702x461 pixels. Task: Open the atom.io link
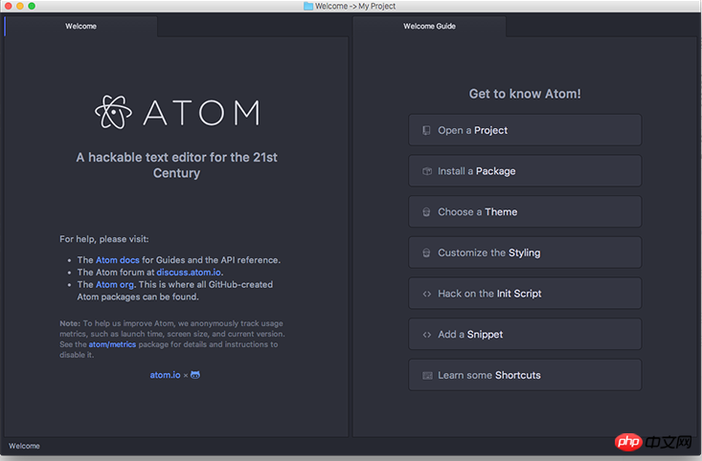point(165,375)
